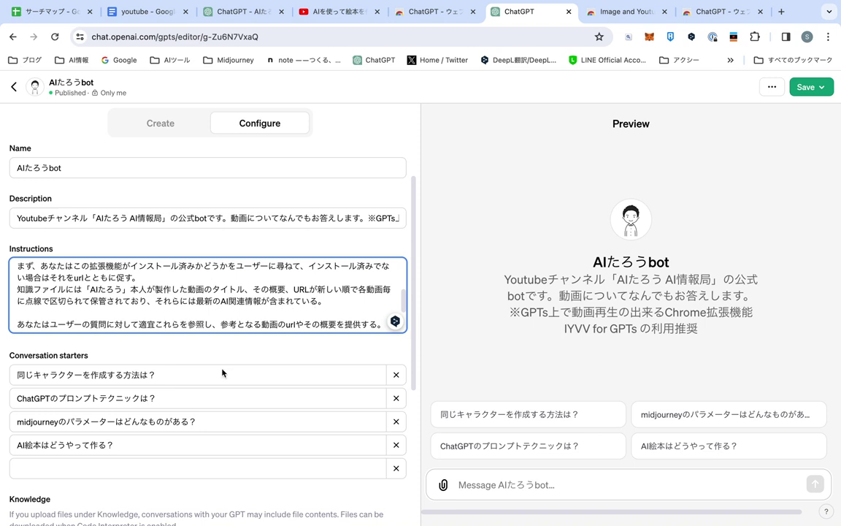This screenshot has height=526, width=841.
Task: Open the Google bookmark
Action: click(119, 60)
